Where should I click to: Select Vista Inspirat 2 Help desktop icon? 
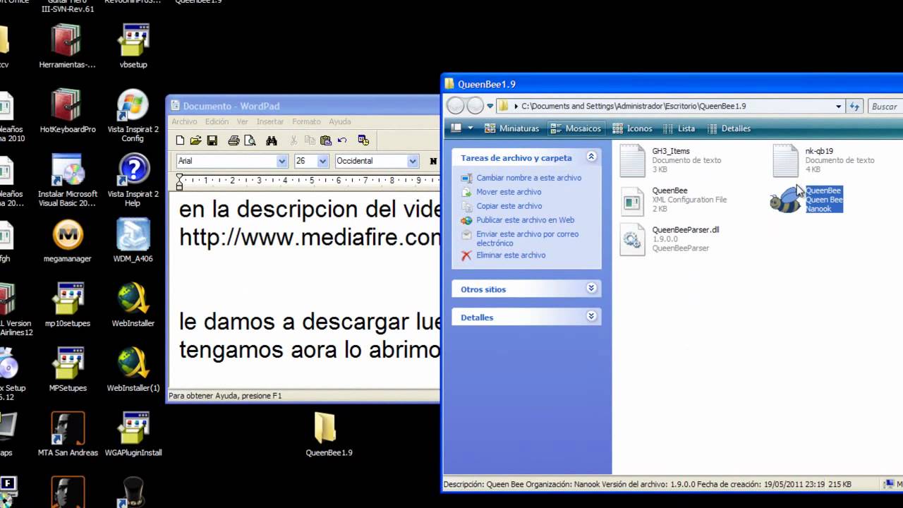[x=133, y=181]
